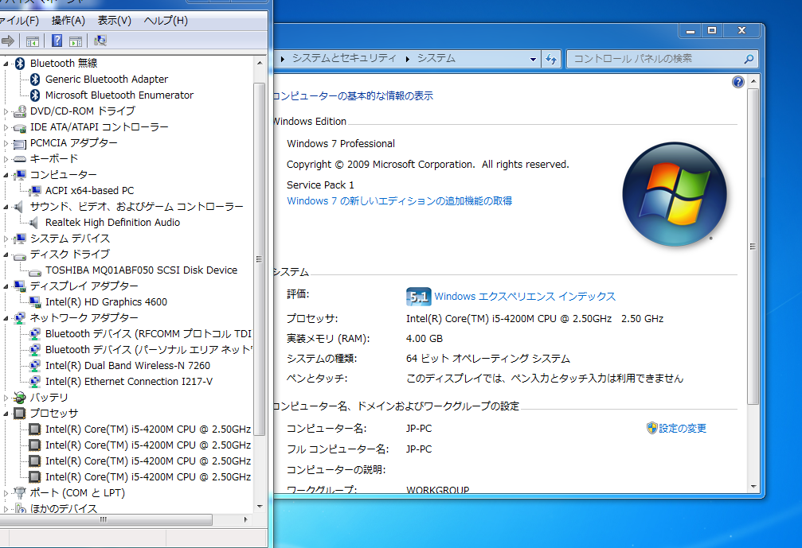
Task: Select Intel Dual Band Wireless-N 7260 icon
Action: [35, 366]
